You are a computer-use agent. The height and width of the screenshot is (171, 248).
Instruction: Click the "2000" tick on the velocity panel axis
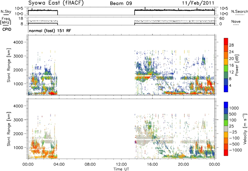[x=18, y=134]
